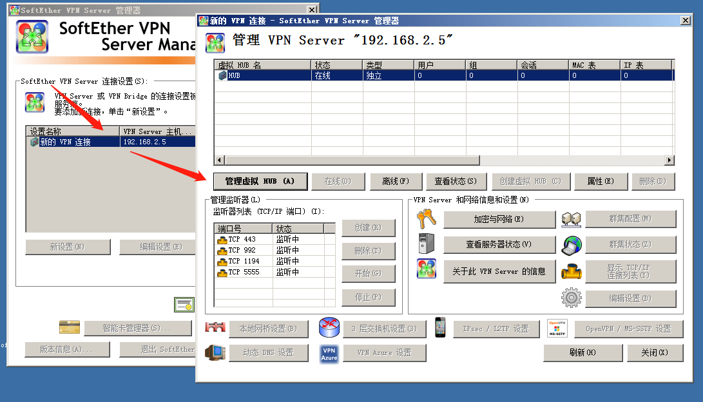The width and height of the screenshot is (703, 402).
Task: Open 属性 (E) for the hub
Action: click(600, 182)
